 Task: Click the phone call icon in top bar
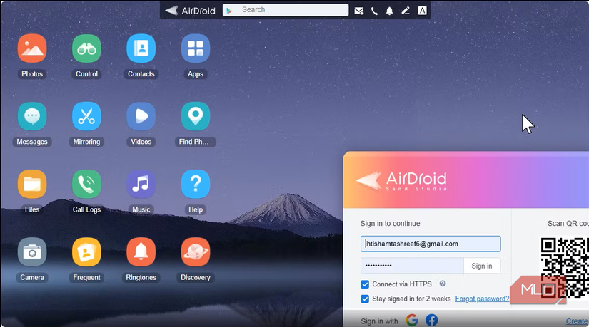click(374, 11)
